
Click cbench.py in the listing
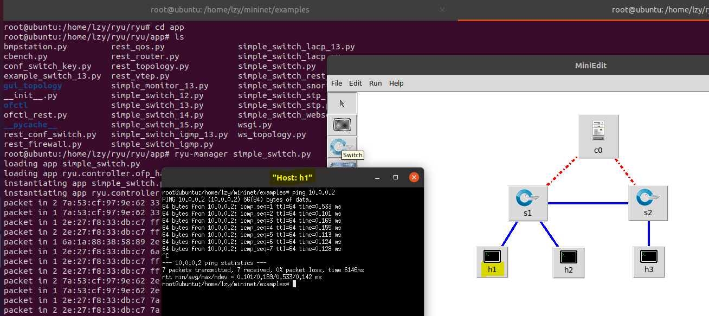tap(25, 56)
